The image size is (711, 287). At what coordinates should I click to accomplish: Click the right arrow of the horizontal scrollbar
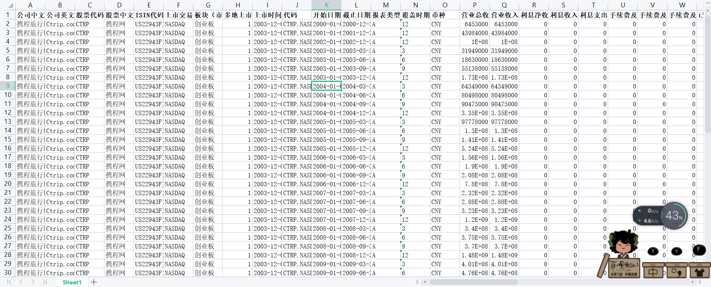point(693,282)
